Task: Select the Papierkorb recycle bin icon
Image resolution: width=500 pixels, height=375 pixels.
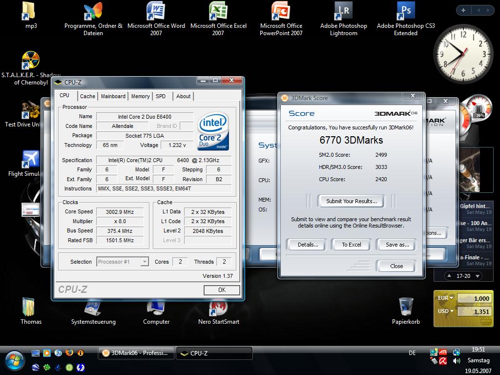Action: (x=406, y=311)
